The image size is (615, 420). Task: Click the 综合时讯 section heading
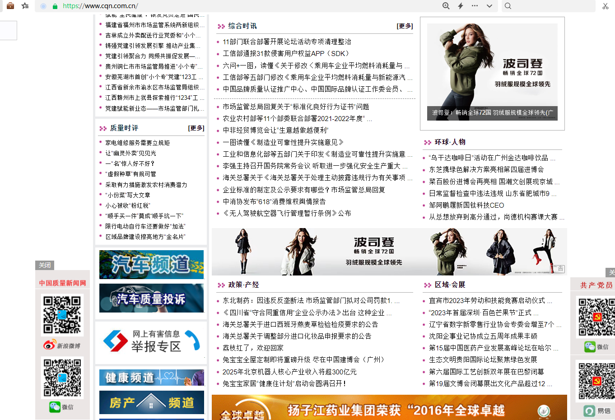242,26
